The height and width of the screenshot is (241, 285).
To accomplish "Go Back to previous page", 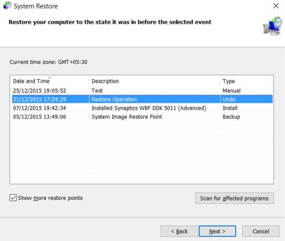I will (x=179, y=231).
